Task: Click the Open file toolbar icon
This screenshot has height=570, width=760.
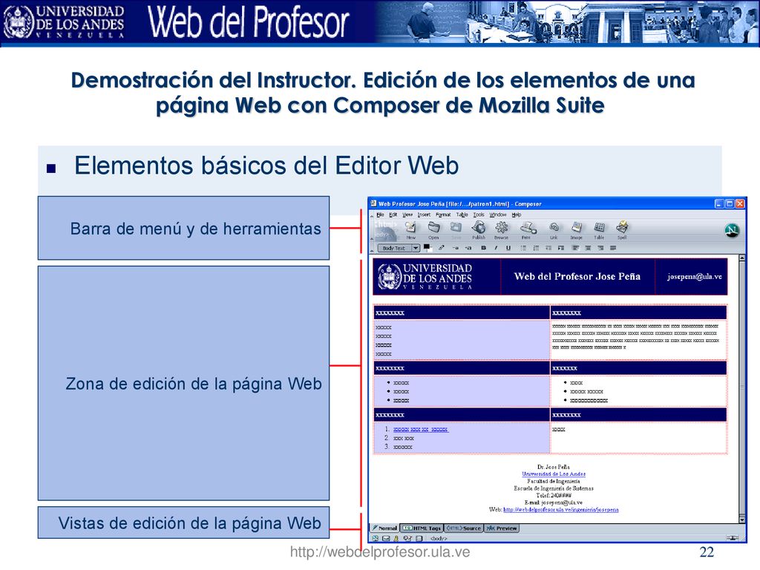Action: (433, 230)
